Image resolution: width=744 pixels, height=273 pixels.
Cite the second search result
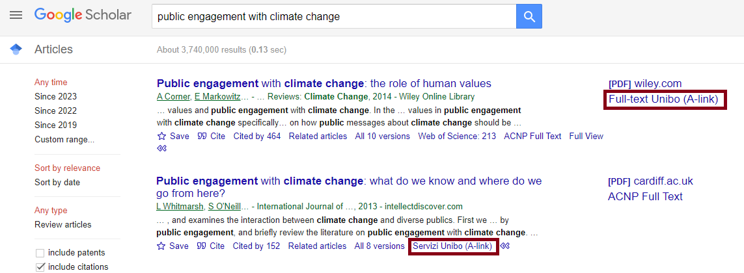(211, 246)
